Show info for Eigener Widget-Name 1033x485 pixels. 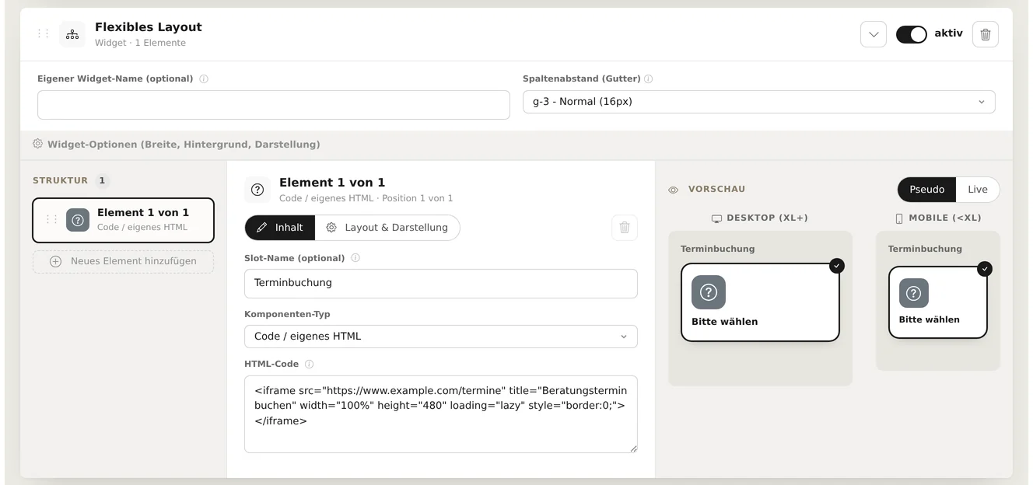(204, 79)
